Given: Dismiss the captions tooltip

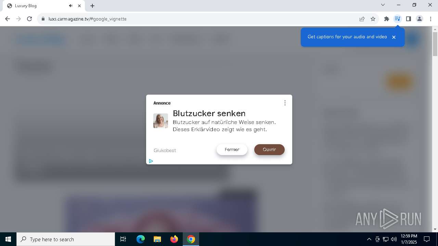Looking at the screenshot, I should 394,37.
